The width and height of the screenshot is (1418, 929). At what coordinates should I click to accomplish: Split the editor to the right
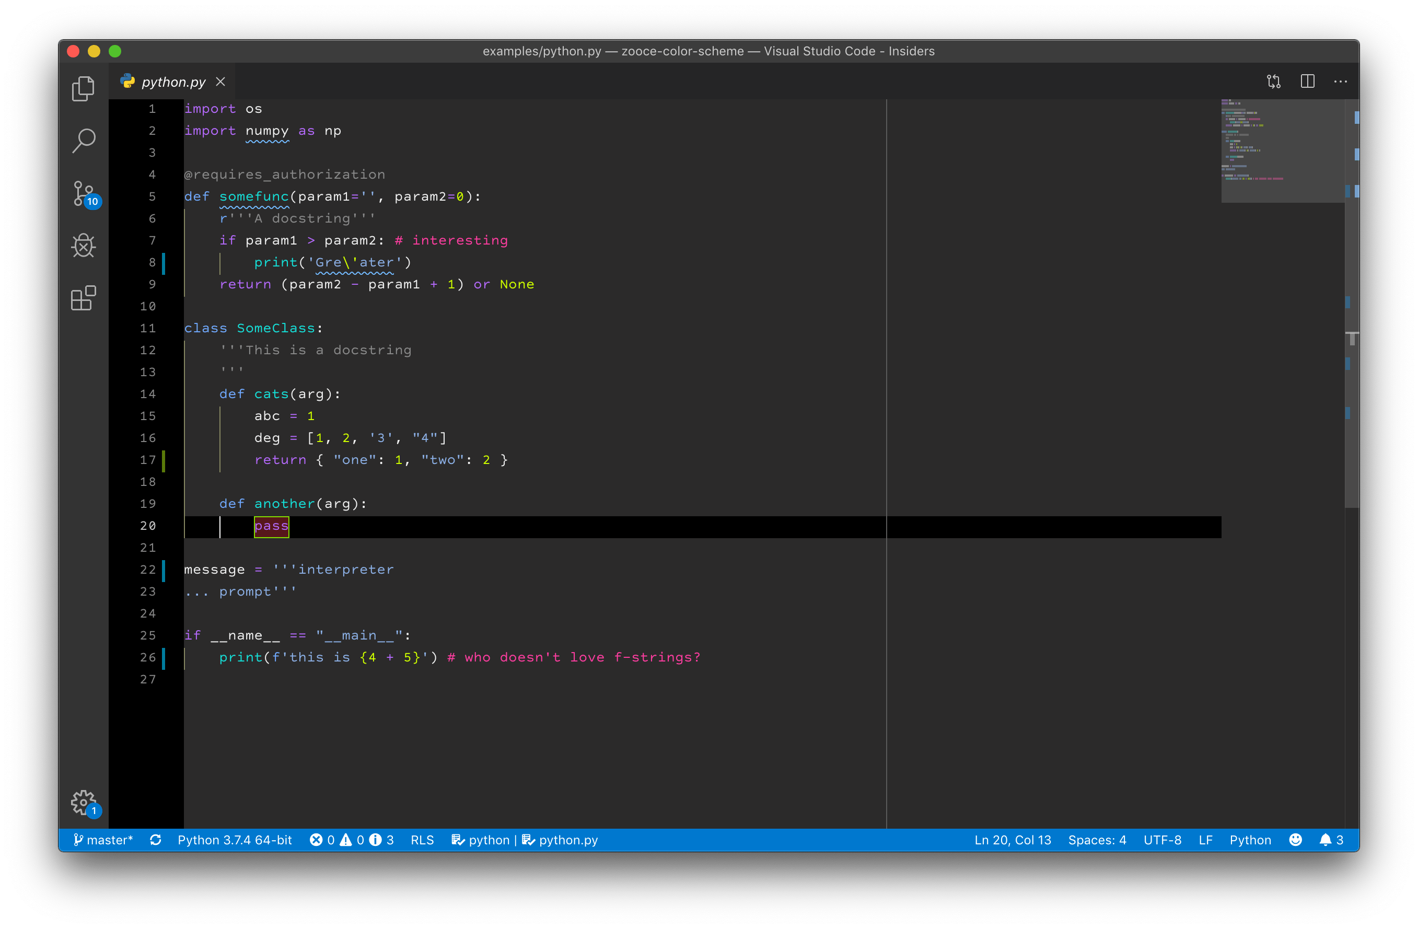[x=1307, y=82]
